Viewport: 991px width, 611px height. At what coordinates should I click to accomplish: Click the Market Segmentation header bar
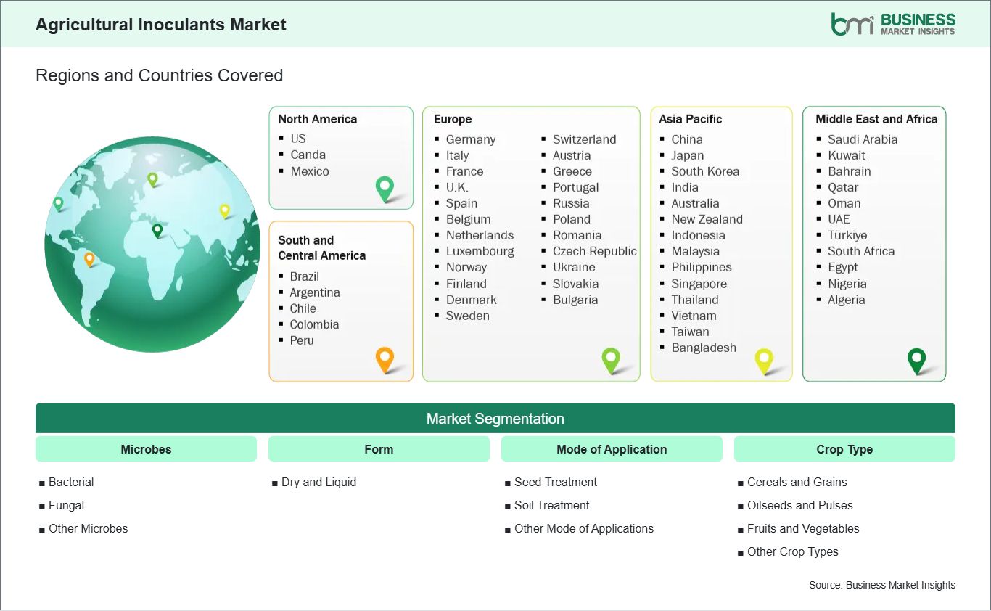pyautogui.click(x=495, y=418)
